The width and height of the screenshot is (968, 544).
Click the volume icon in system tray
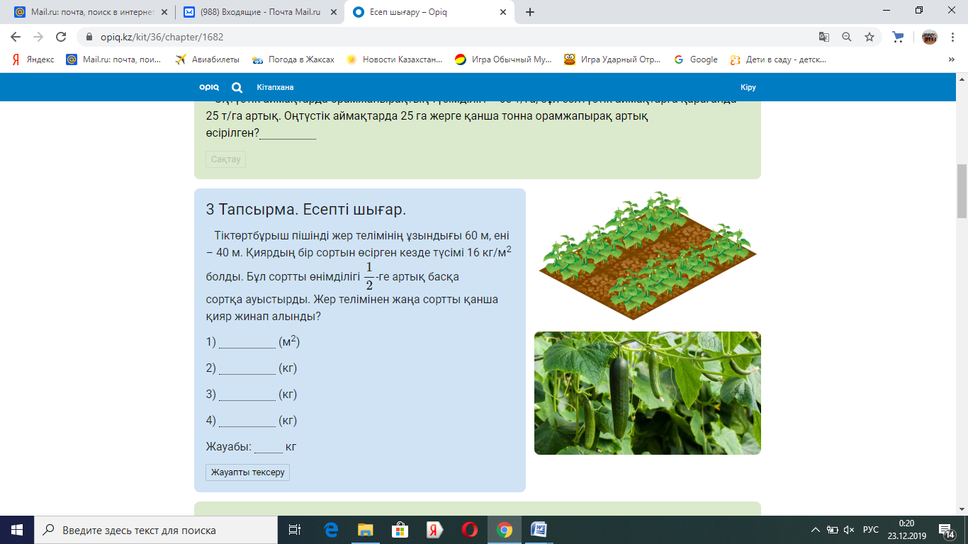coord(850,530)
